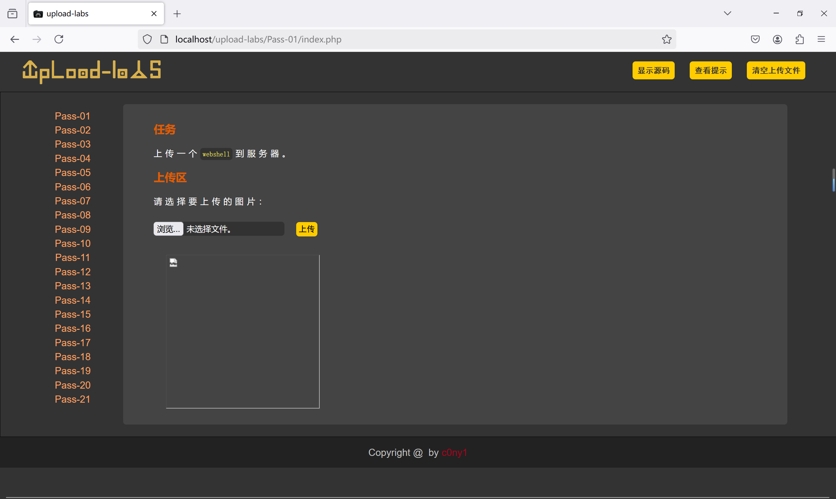Screen dimensions: 836x499
Task: Close the upload-labs tab
Action: (x=154, y=14)
